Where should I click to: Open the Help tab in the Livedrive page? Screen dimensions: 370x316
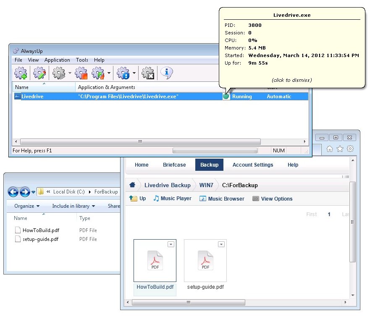tap(293, 165)
